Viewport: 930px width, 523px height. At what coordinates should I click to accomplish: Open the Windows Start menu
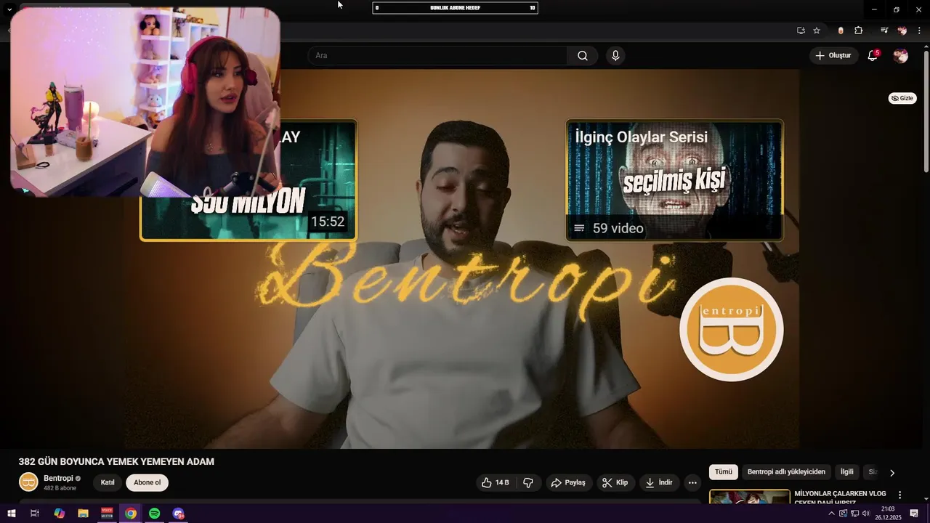[x=11, y=514]
